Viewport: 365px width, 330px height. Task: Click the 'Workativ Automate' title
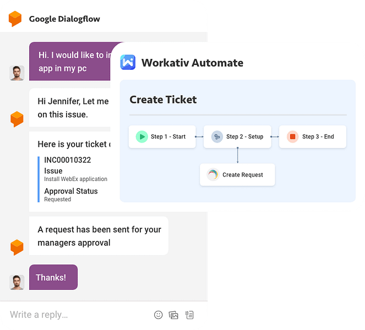click(192, 63)
